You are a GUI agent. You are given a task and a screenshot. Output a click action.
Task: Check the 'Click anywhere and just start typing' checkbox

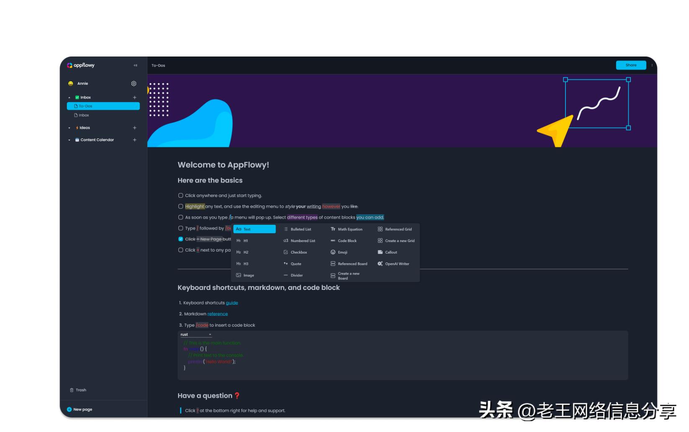tap(180, 195)
